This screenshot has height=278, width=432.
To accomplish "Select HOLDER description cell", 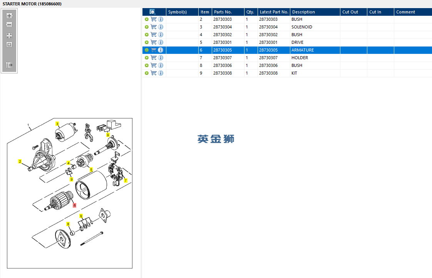I will (x=315, y=58).
